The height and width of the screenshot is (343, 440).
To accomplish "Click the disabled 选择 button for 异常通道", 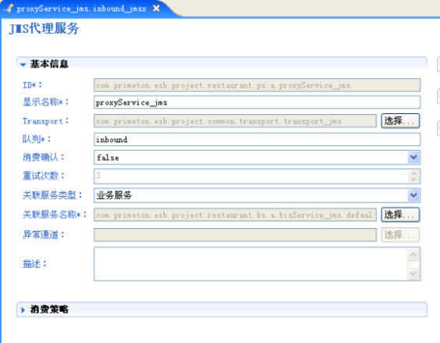I will coord(400,235).
